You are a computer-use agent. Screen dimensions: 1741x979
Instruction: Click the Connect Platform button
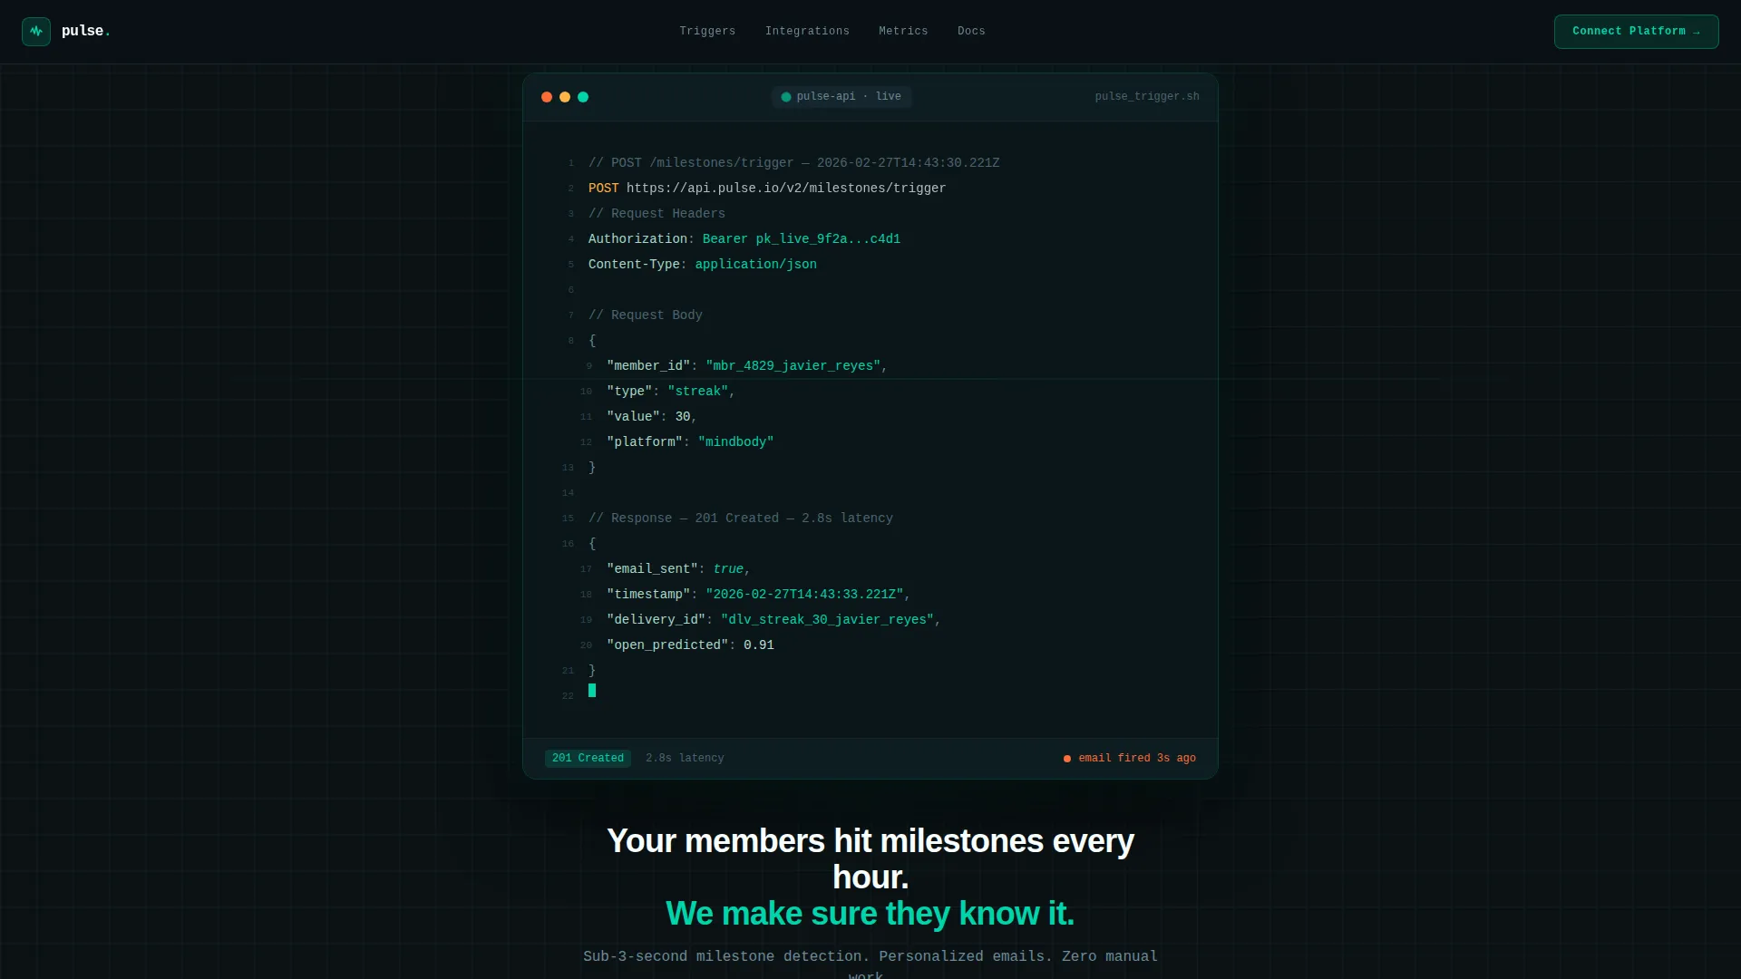(1636, 32)
